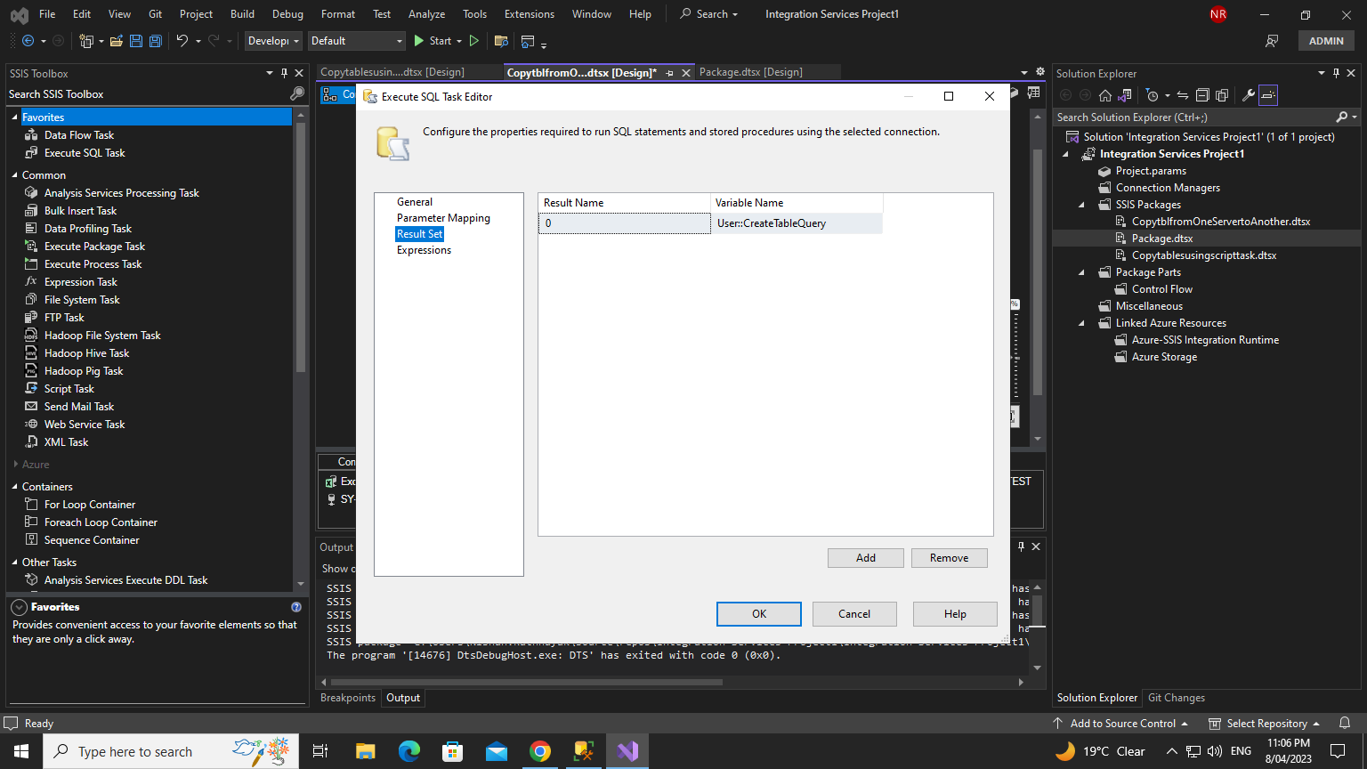Image resolution: width=1367 pixels, height=769 pixels.
Task: Select Parameter Mapping page in the editor
Action: 443,218
